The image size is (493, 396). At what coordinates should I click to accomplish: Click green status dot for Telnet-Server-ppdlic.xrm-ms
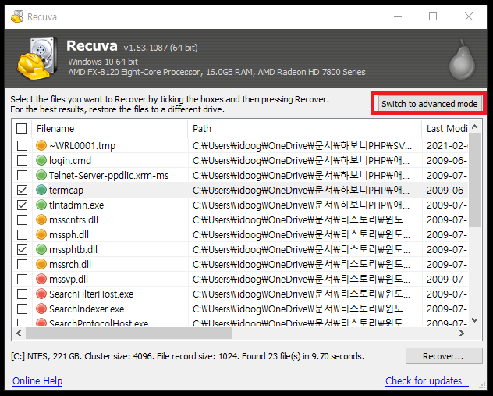pyautogui.click(x=41, y=175)
